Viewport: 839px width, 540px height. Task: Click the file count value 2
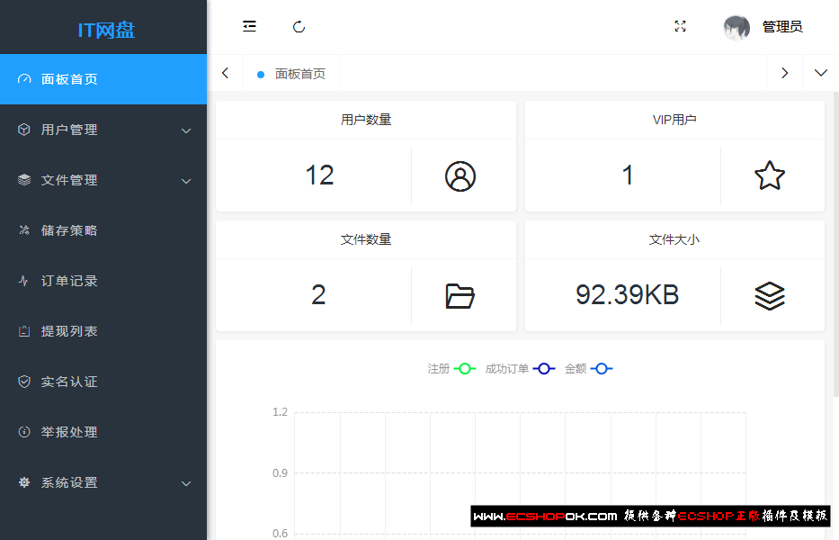tap(318, 295)
